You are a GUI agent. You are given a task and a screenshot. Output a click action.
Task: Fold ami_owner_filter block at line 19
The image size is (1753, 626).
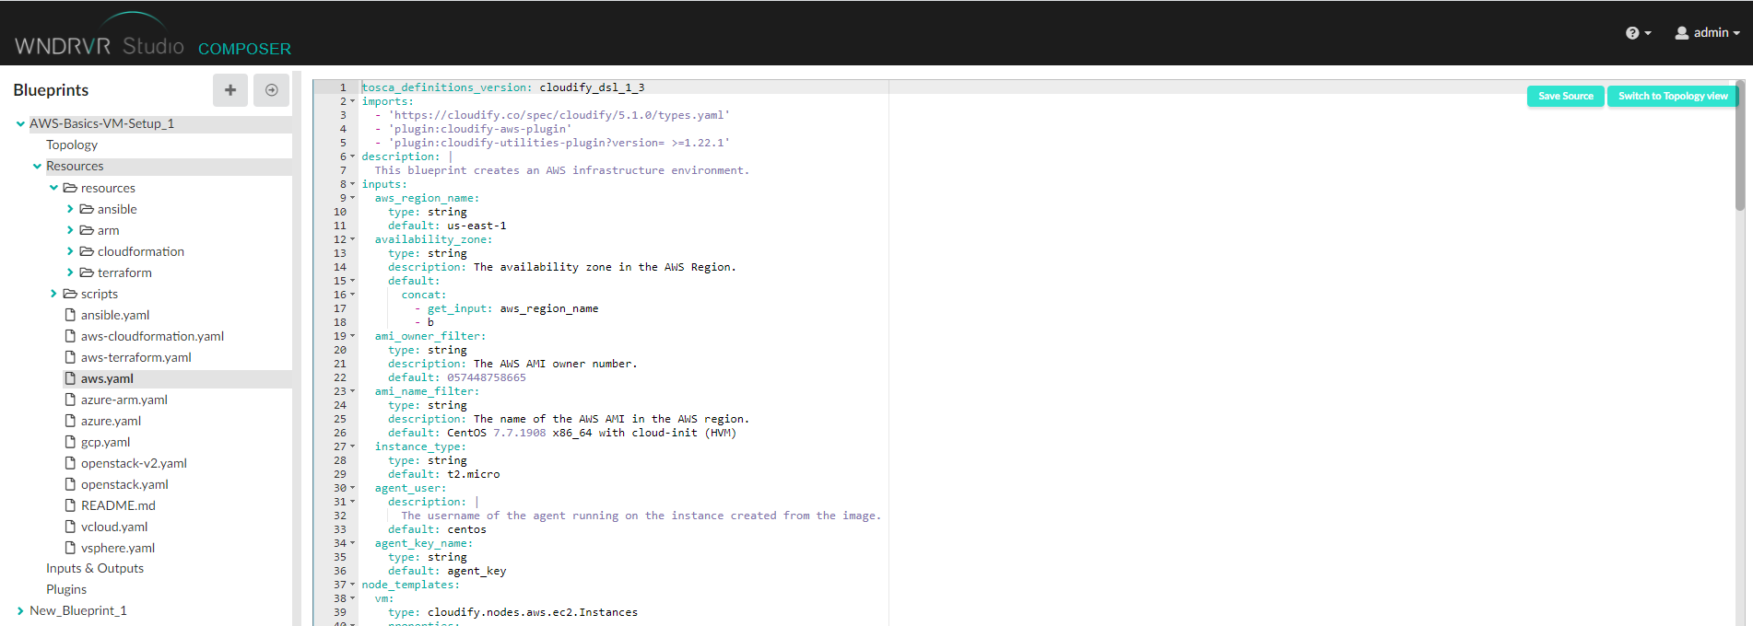353,336
